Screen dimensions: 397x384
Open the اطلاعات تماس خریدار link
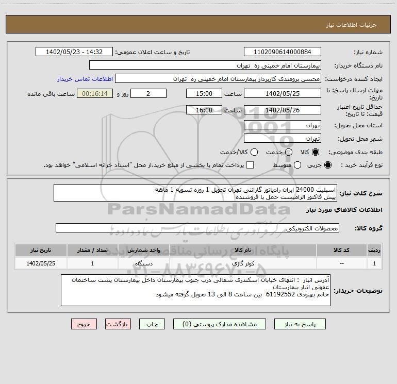click(85, 79)
